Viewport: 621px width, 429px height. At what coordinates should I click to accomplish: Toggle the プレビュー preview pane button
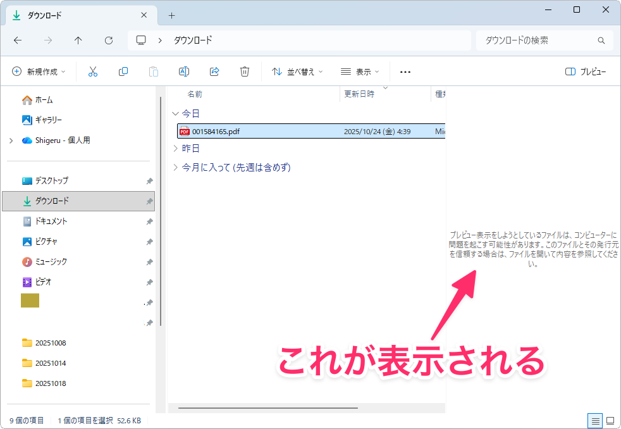pos(586,72)
